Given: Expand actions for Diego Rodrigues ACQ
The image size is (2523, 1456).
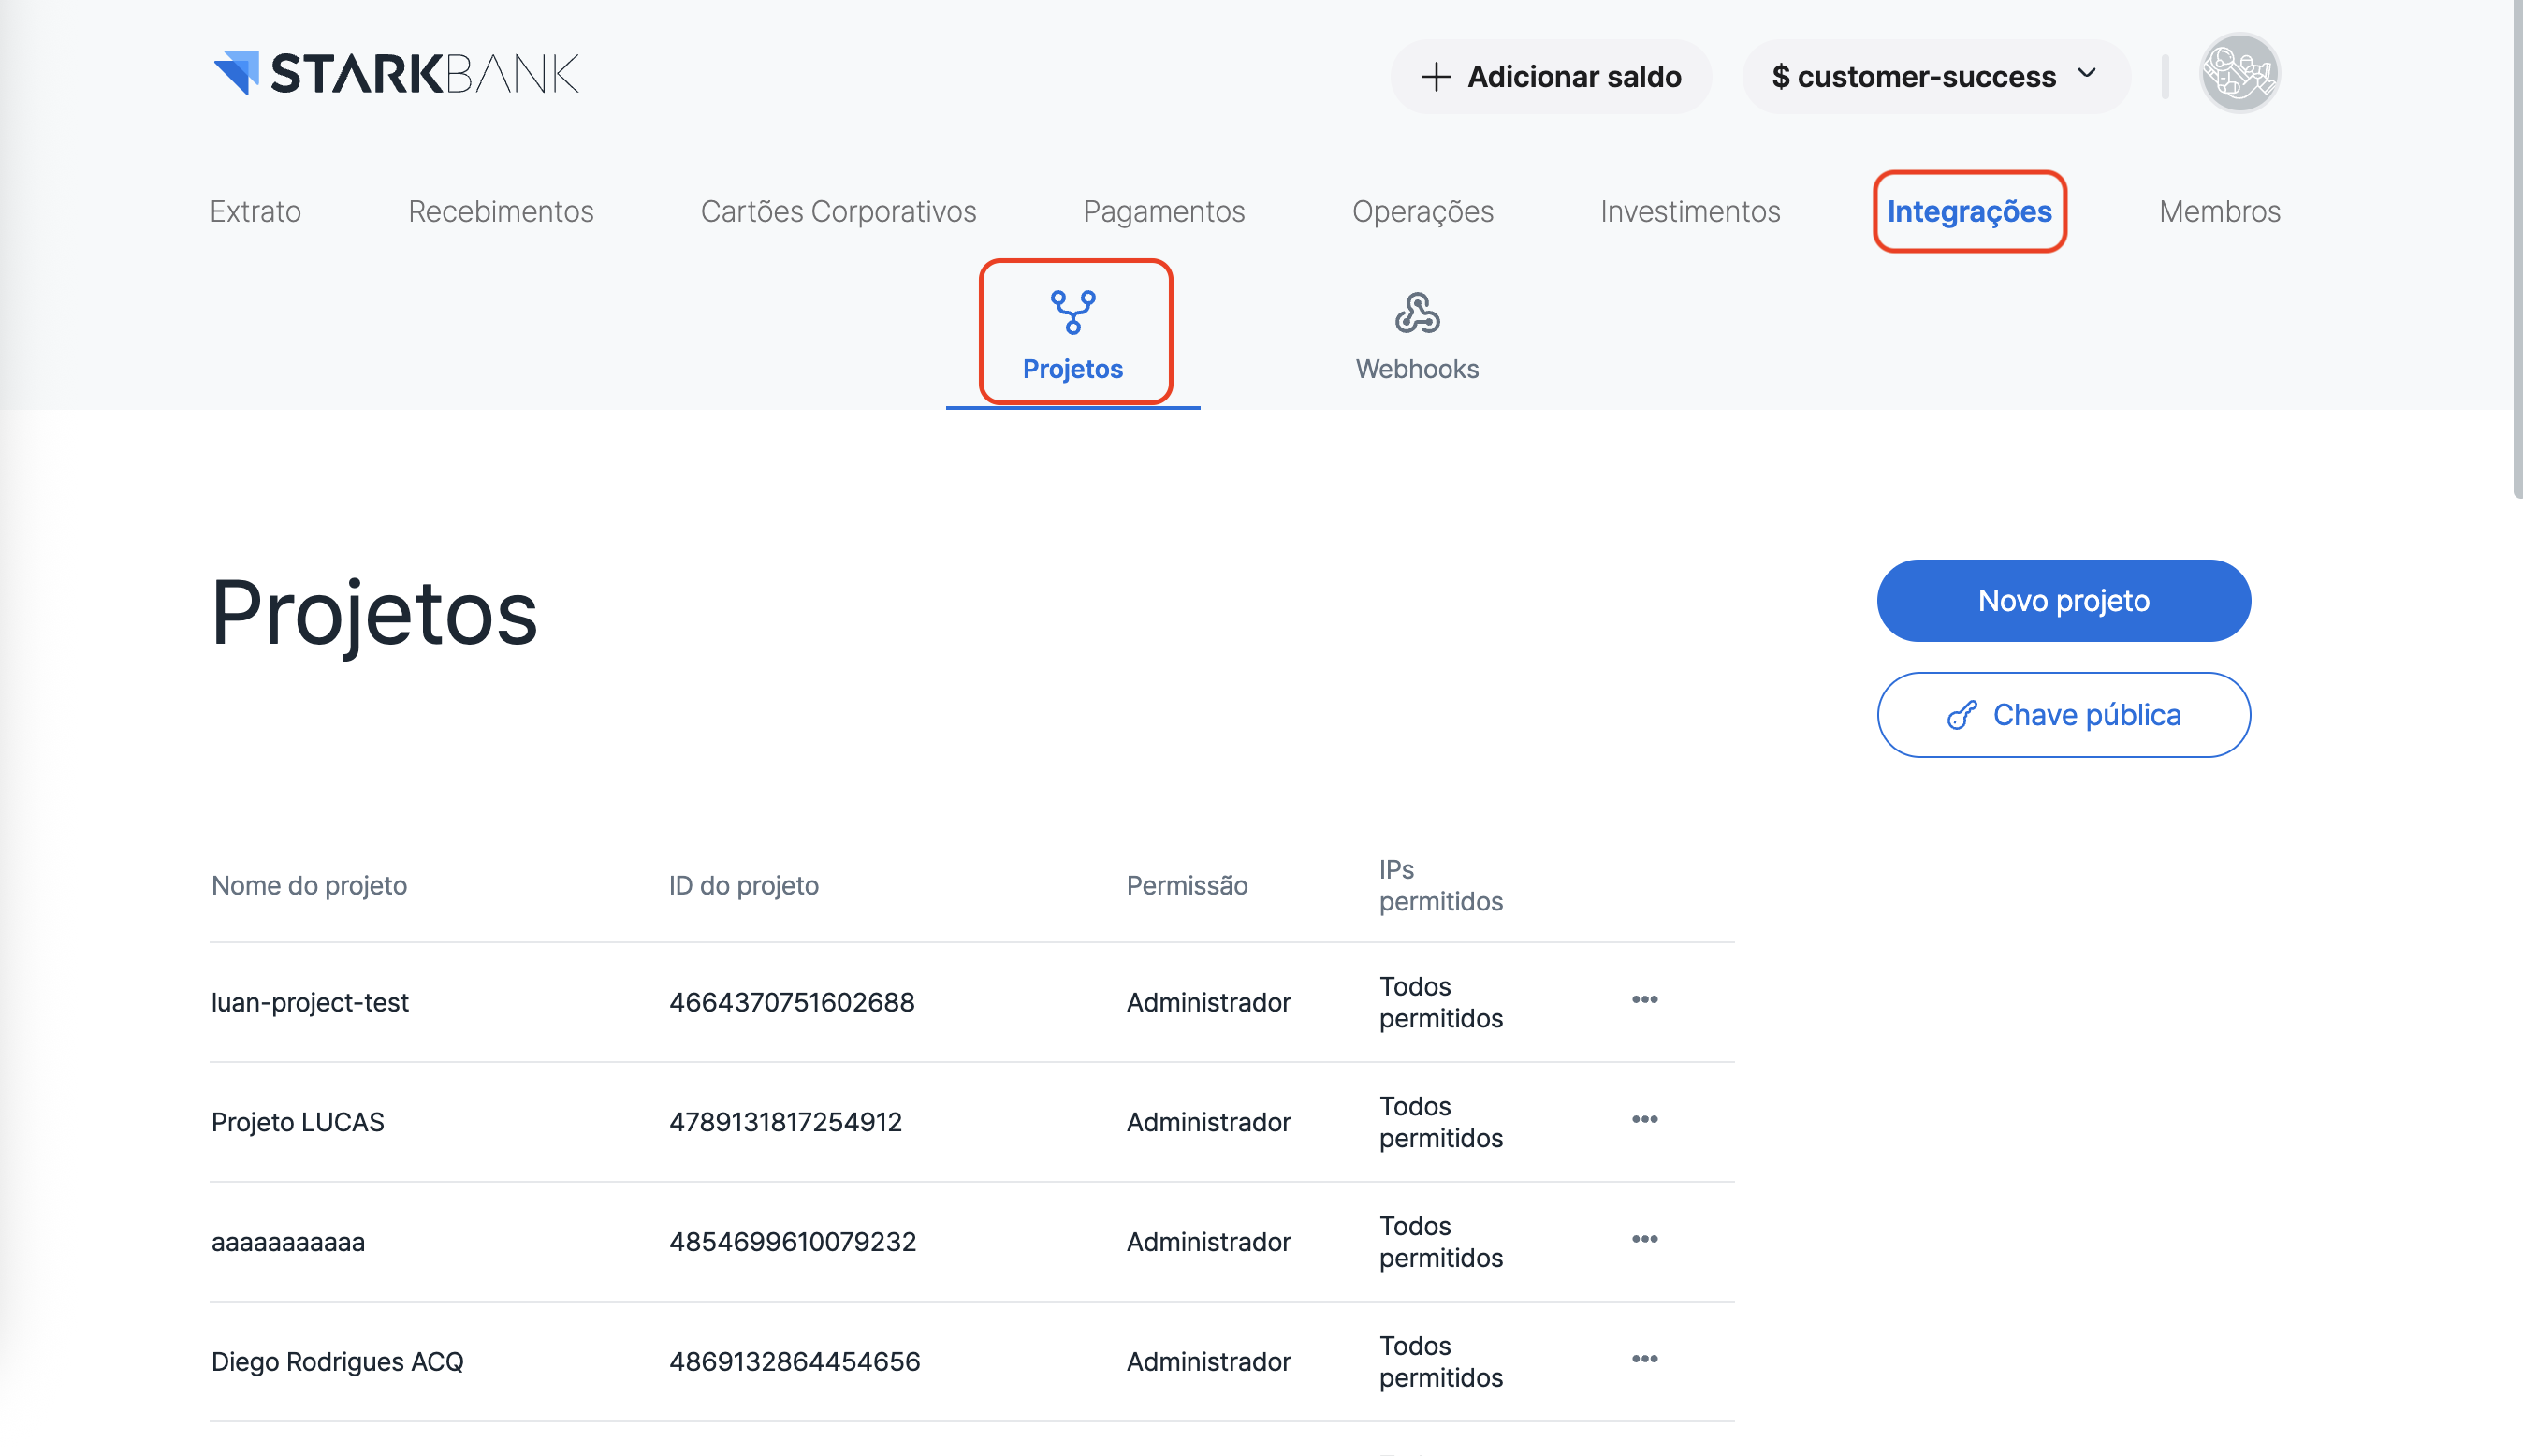Looking at the screenshot, I should 1644,1360.
